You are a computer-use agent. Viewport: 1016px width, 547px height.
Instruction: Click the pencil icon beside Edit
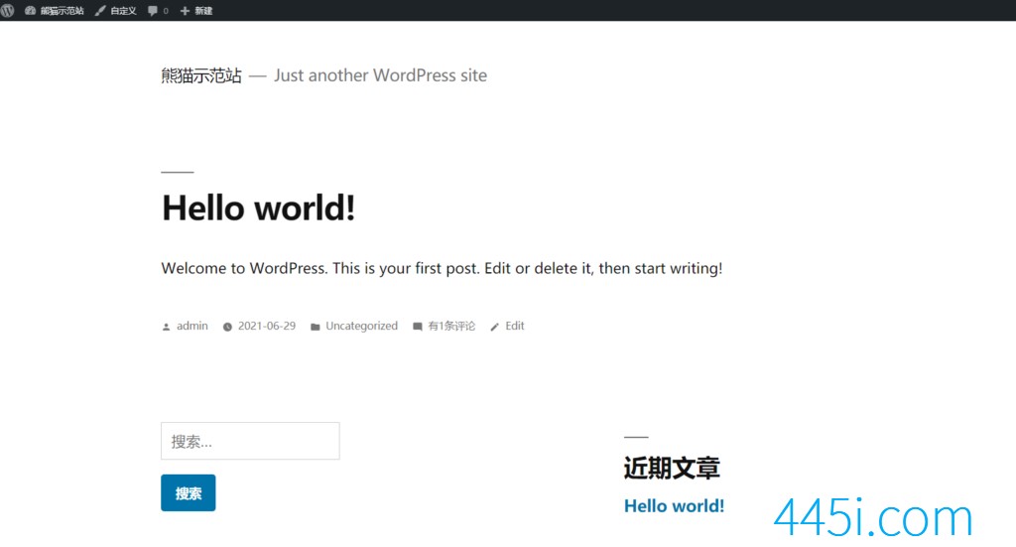pyautogui.click(x=494, y=328)
